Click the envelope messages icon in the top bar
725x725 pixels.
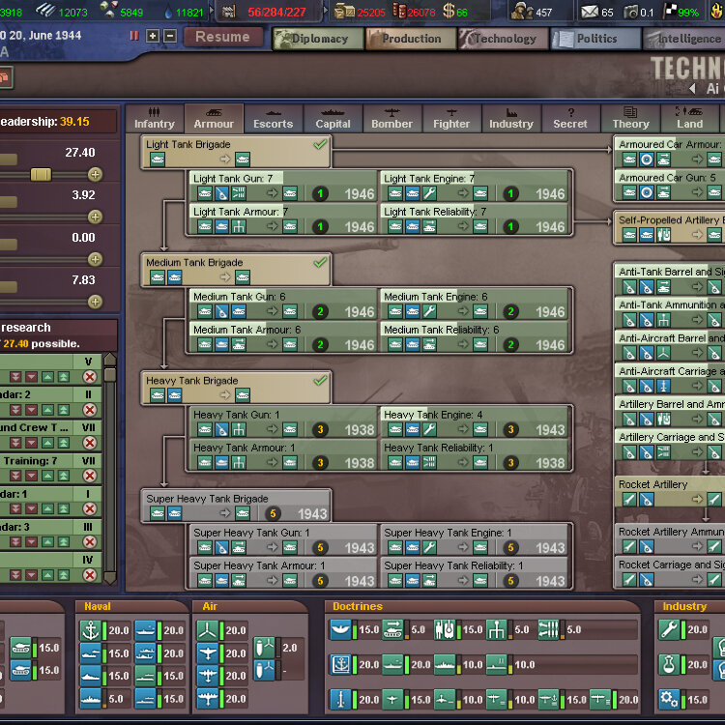point(589,12)
